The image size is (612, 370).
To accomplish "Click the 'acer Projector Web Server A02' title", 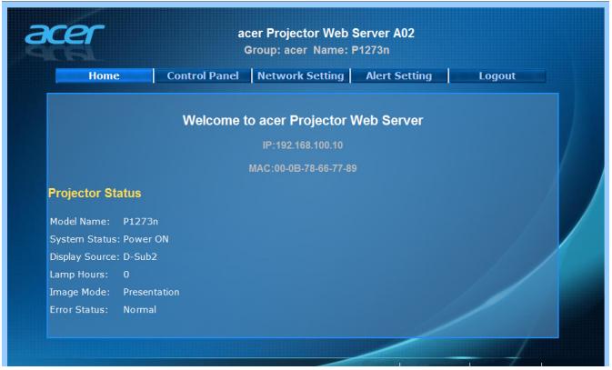I will (326, 33).
